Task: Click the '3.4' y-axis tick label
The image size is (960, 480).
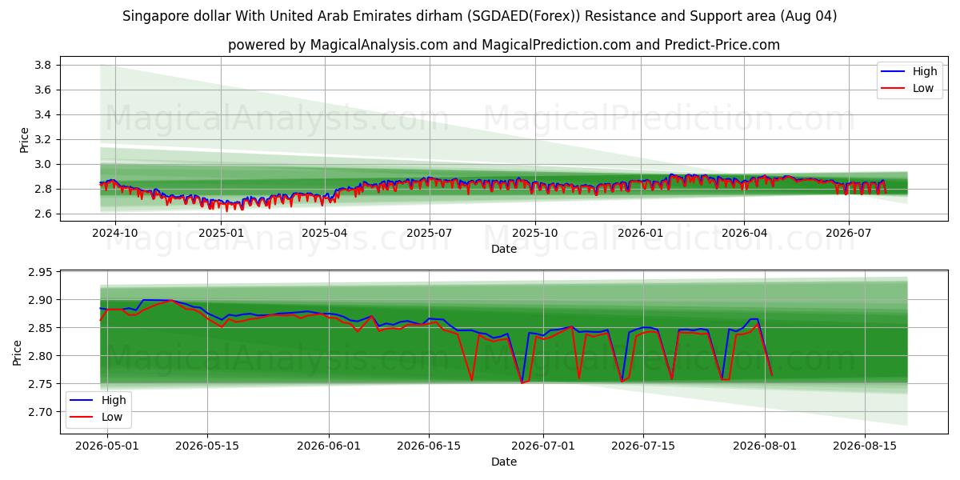Action: (43, 114)
